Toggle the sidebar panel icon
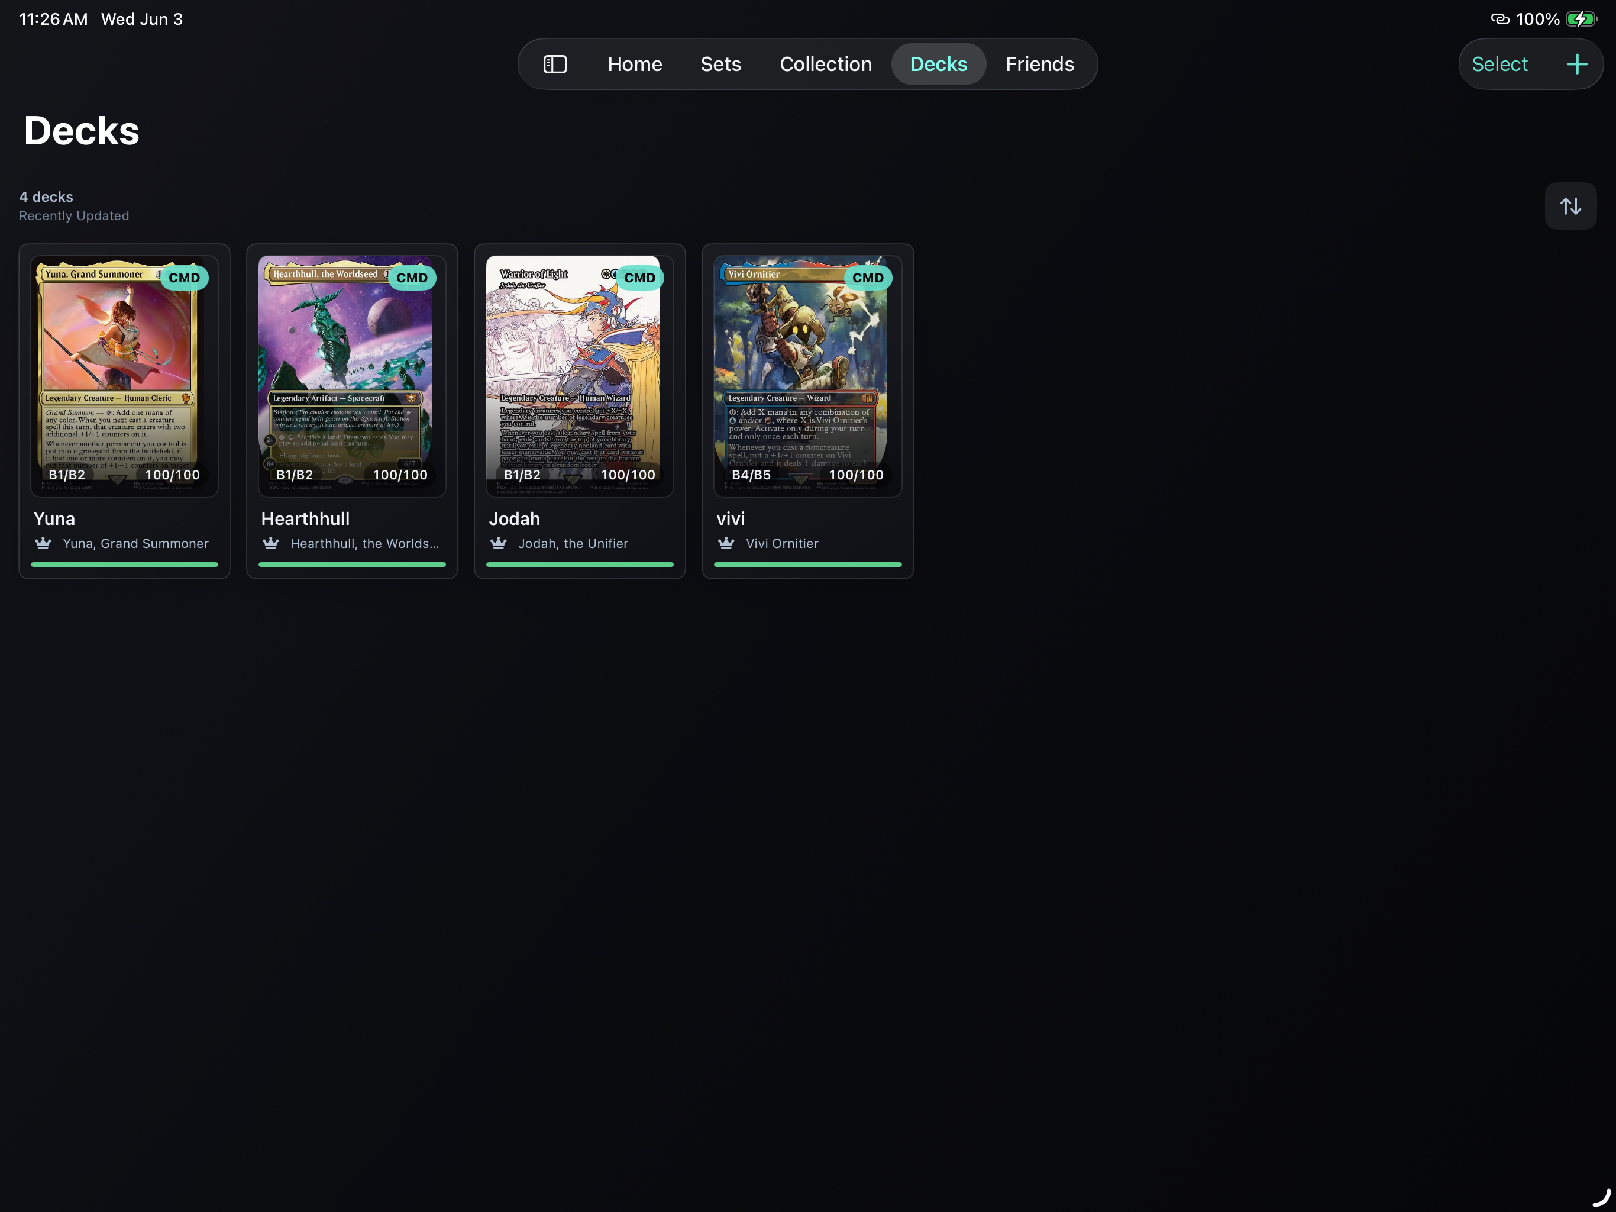1616x1212 pixels. pos(555,65)
